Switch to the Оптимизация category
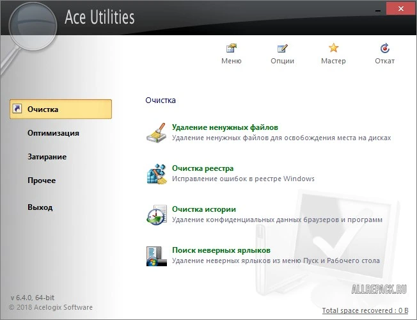Image resolution: width=417 pixels, height=320 pixels. pos(53,133)
